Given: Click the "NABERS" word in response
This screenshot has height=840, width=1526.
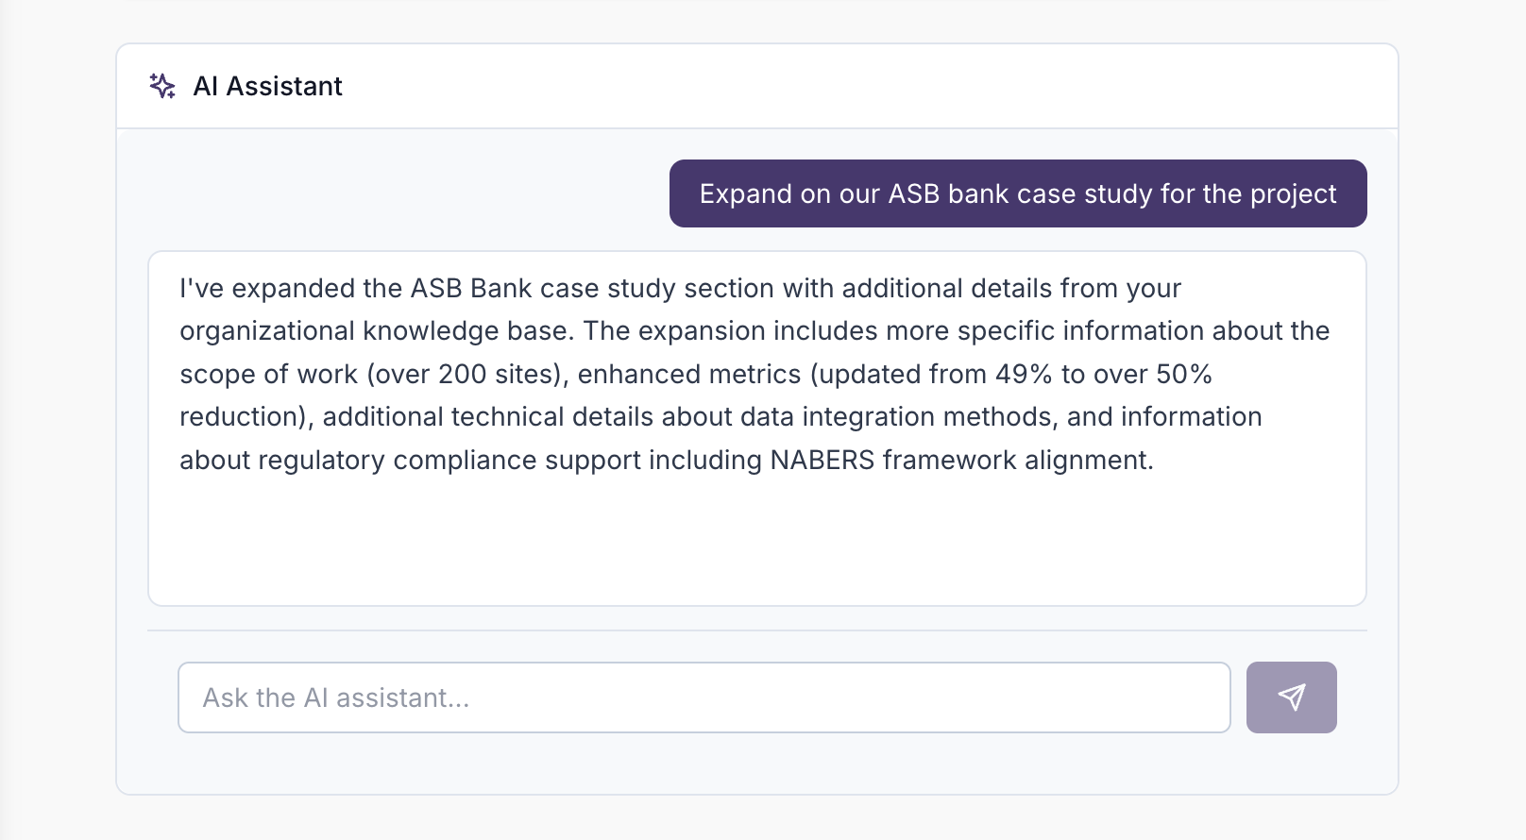Looking at the screenshot, I should (822, 461).
